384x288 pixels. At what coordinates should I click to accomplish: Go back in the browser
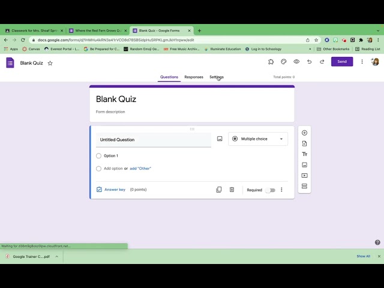coord(6,40)
